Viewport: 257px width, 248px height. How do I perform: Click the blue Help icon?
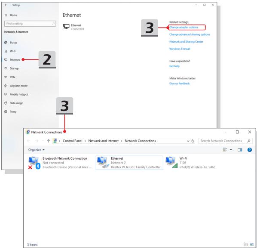(249, 150)
